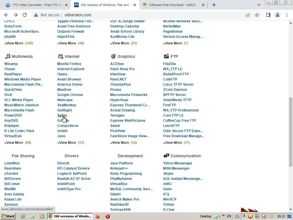Viewport: 293px width, 220px height.
Task: Open the Notepad++ link
Action: [x=119, y=168]
